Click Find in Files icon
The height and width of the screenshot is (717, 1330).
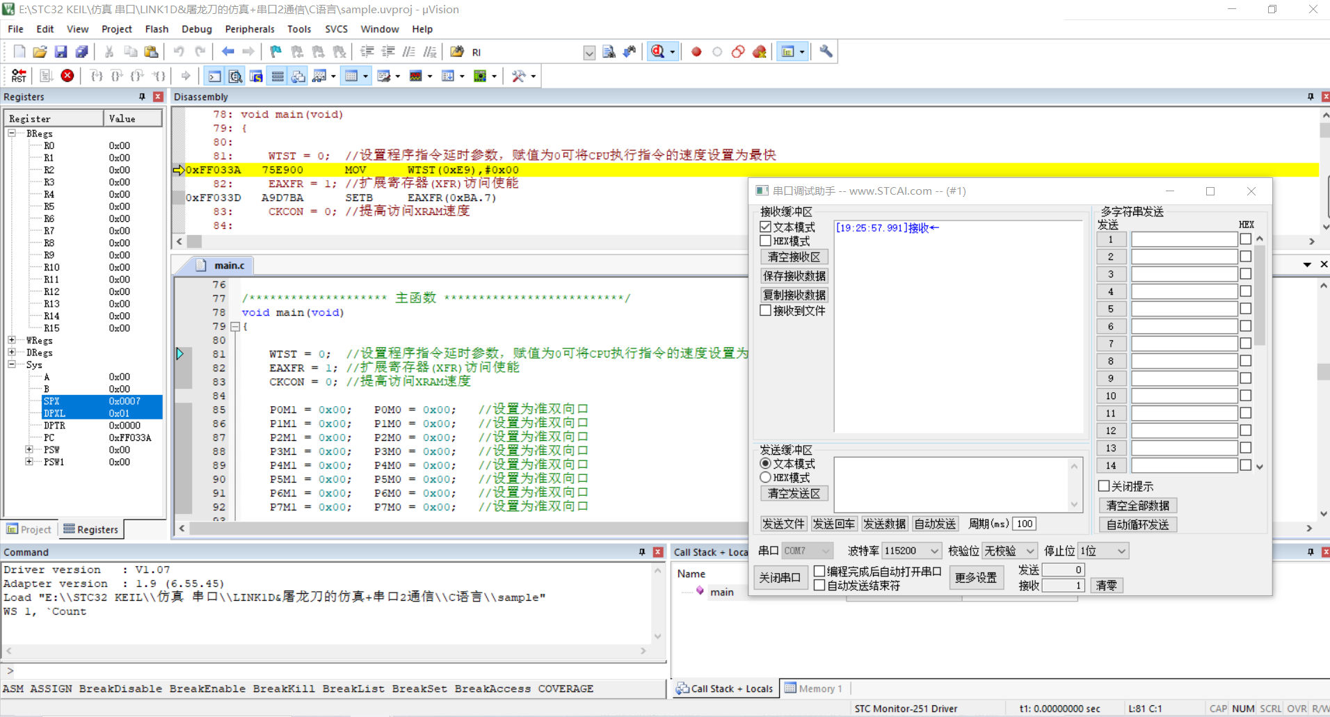(x=457, y=51)
